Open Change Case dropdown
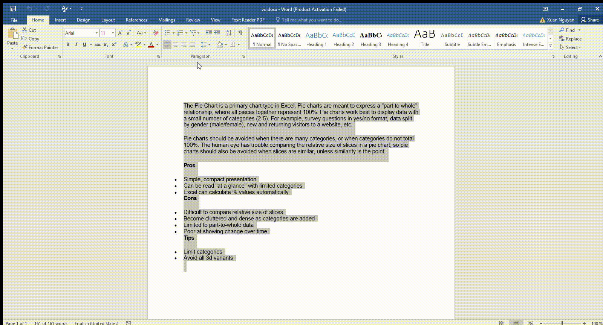603x325 pixels. (x=141, y=33)
